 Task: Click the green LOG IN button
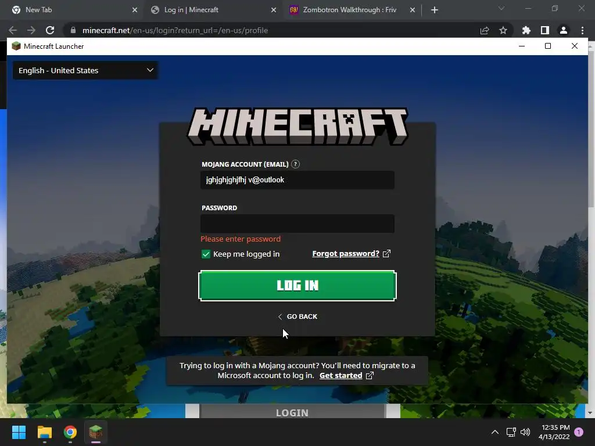(297, 286)
